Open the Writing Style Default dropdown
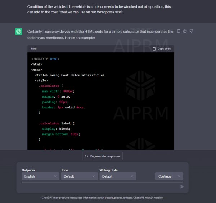 (118, 176)
